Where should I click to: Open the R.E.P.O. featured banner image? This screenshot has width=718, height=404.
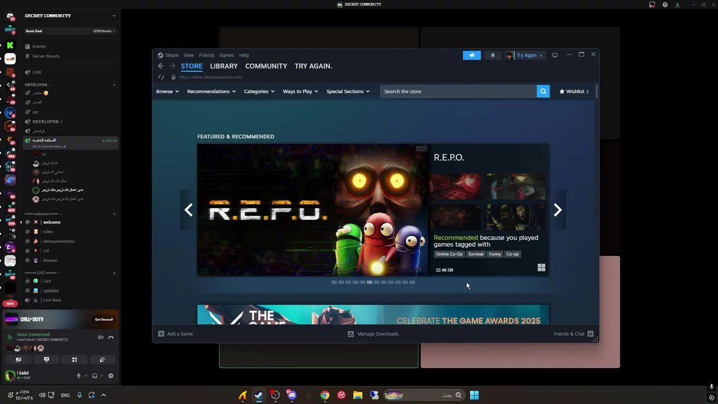click(x=312, y=210)
